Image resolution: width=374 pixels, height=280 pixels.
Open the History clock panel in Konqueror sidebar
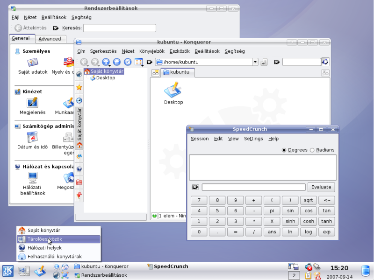pyautogui.click(x=79, y=100)
